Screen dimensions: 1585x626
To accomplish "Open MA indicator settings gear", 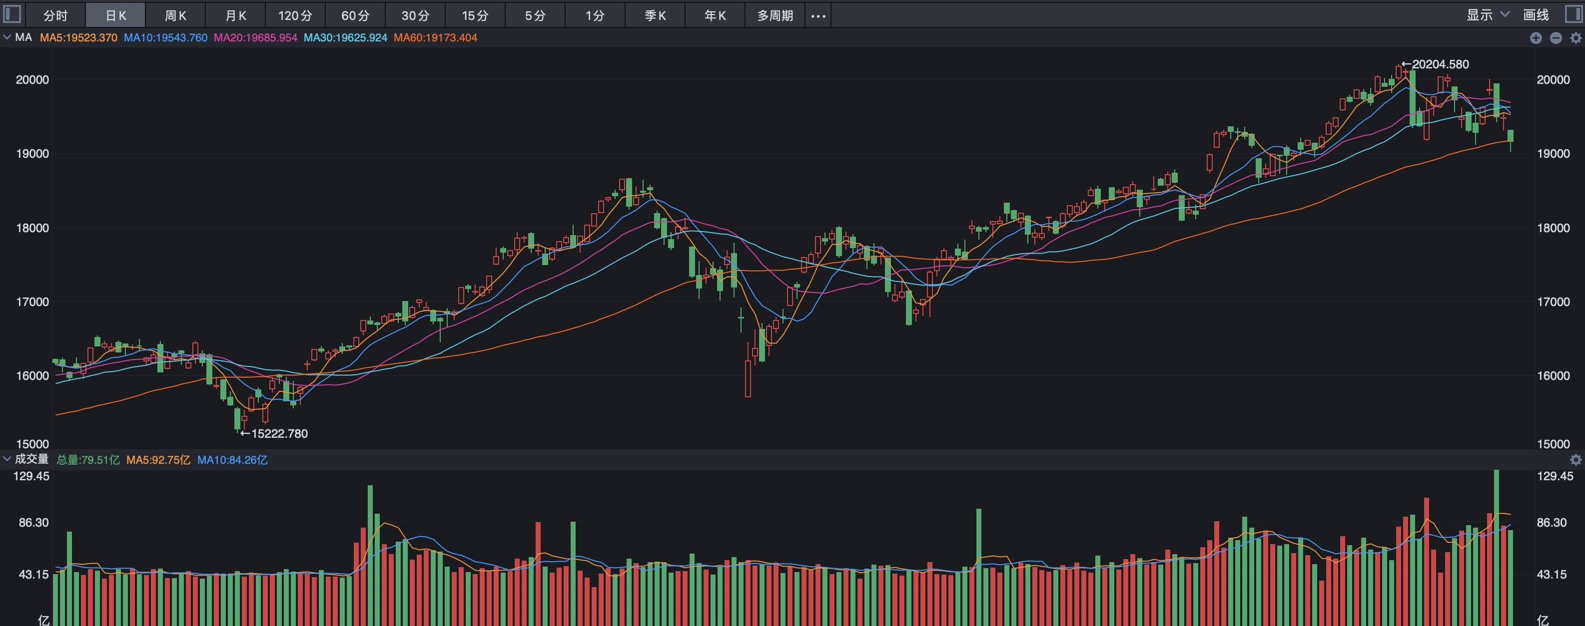I will point(1575,38).
